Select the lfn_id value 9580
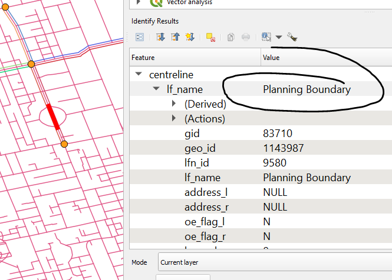 [x=275, y=163]
